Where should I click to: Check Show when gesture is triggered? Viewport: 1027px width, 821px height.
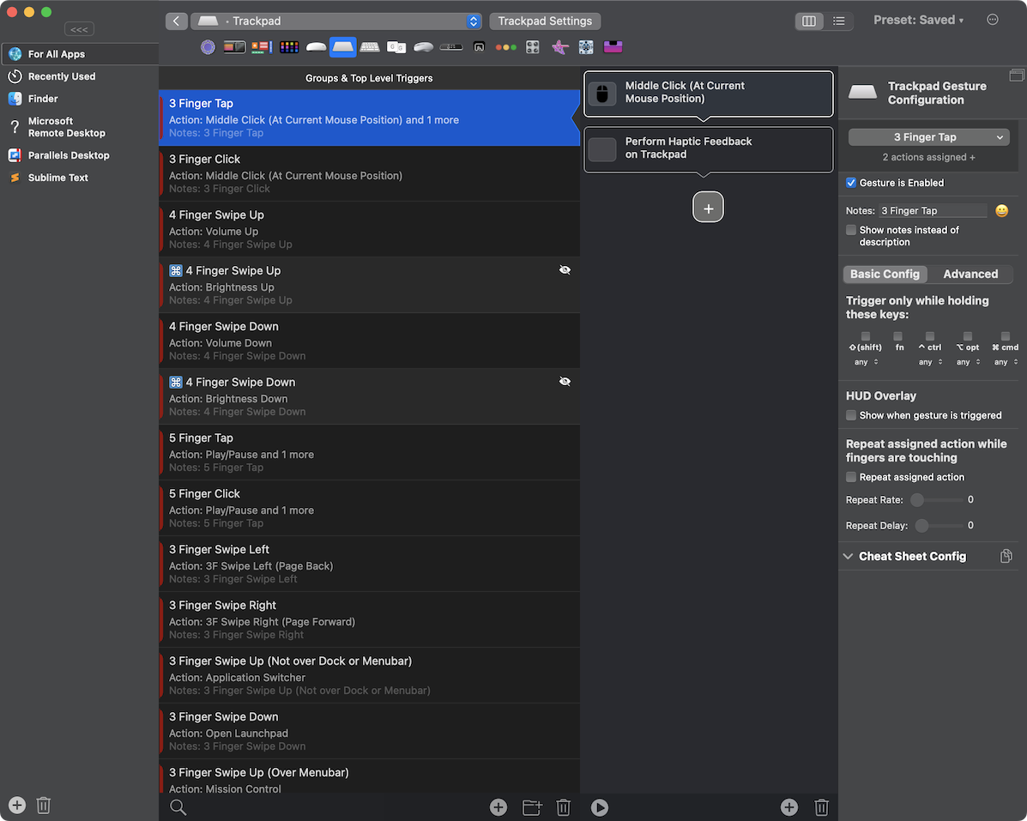(x=851, y=415)
